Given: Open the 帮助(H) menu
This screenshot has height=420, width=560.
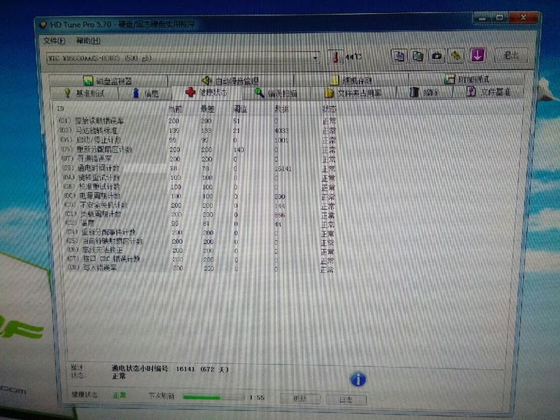Looking at the screenshot, I should point(88,41).
